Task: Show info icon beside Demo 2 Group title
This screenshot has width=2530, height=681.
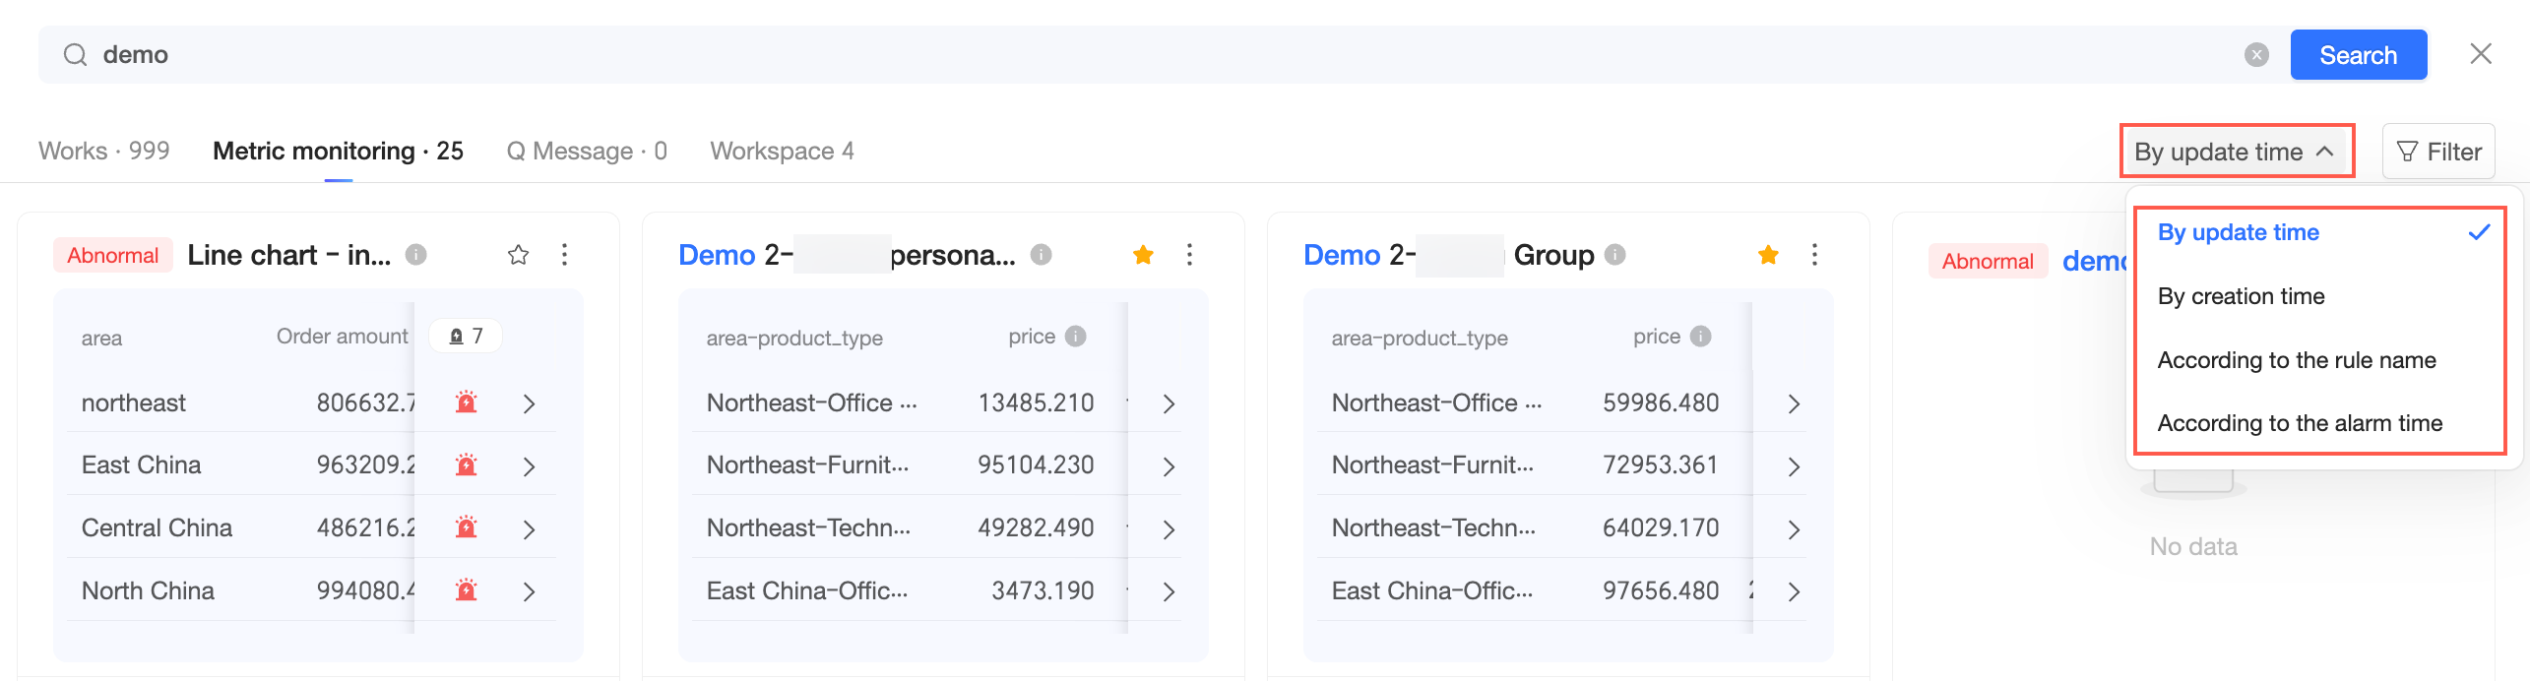Action: pyautogui.click(x=1614, y=255)
